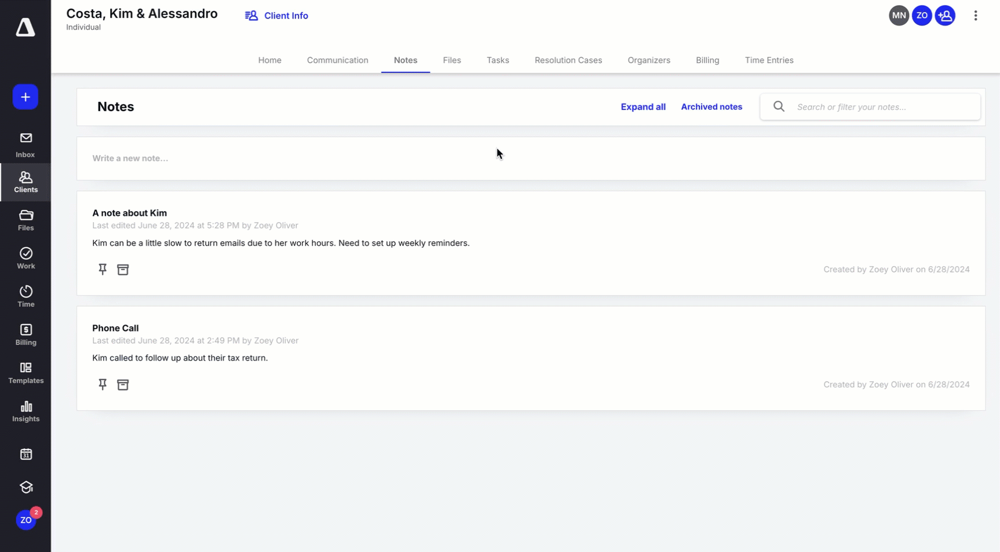
Task: Switch to the Communication tab
Action: click(x=337, y=60)
